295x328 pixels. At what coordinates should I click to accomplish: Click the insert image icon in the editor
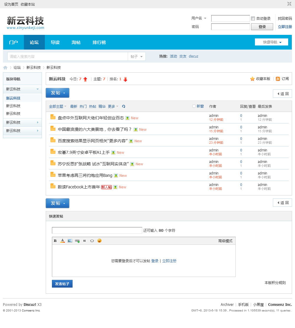(x=70, y=241)
